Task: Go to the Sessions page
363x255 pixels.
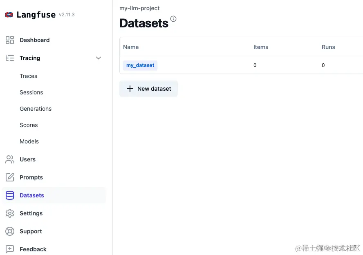Action: point(31,92)
